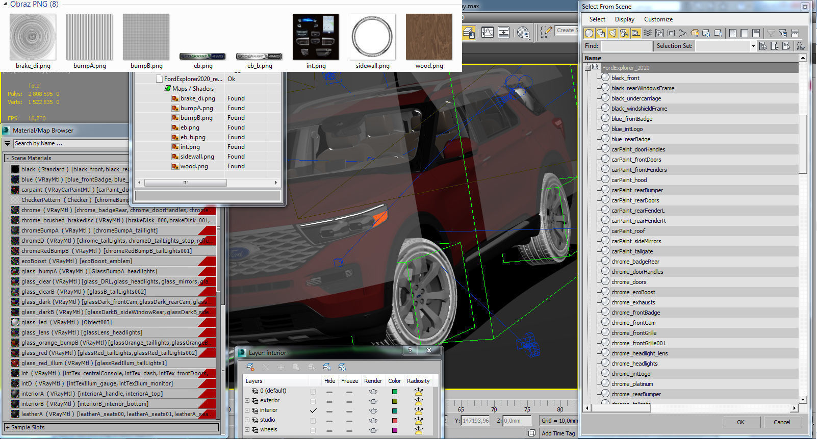Toggle Hide dash for exterior layer
The image size is (817, 439).
point(329,401)
